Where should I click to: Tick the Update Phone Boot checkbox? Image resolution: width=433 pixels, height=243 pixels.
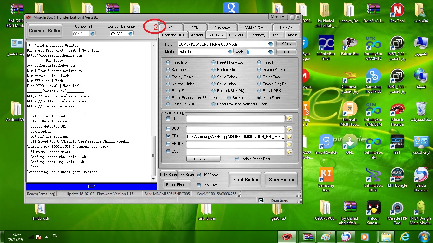tap(236, 159)
